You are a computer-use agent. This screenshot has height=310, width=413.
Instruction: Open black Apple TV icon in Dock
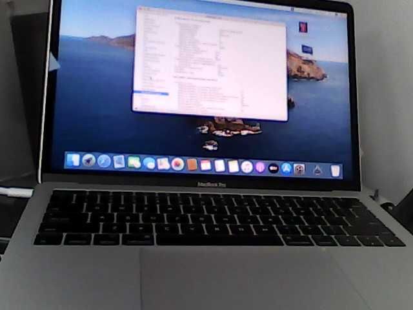(273, 169)
